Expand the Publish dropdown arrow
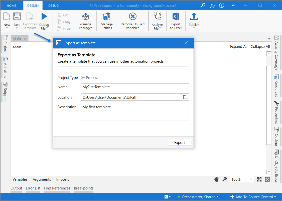282x201 pixels. pos(194,28)
